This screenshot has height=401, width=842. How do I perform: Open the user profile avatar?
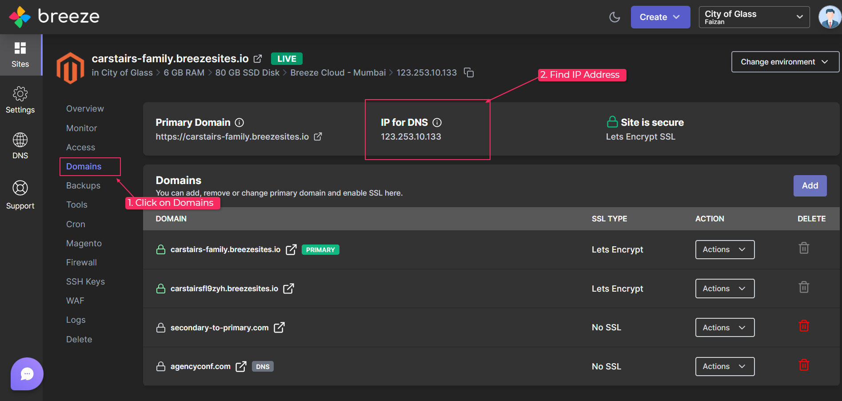(x=830, y=17)
